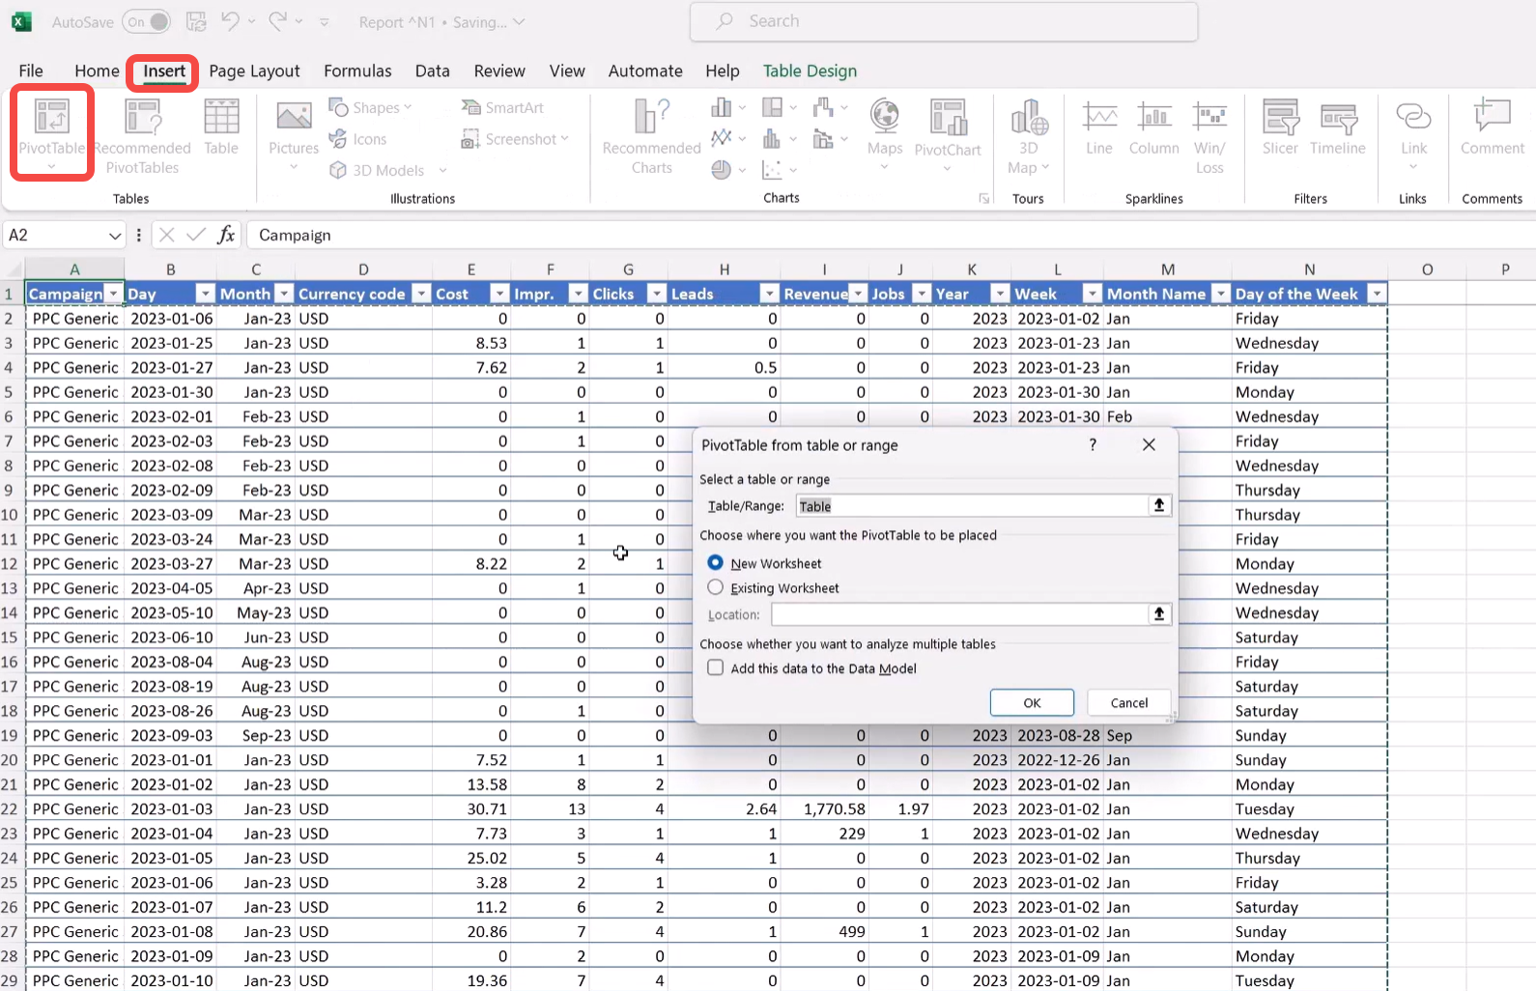Image resolution: width=1536 pixels, height=991 pixels.
Task: Click the formula bar containing Campaign
Action: [889, 235]
